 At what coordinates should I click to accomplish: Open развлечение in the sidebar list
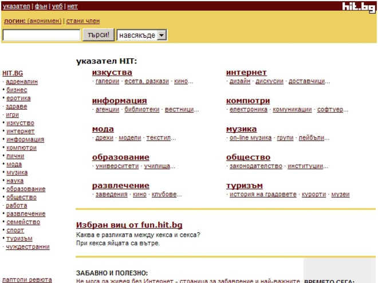tap(26, 214)
